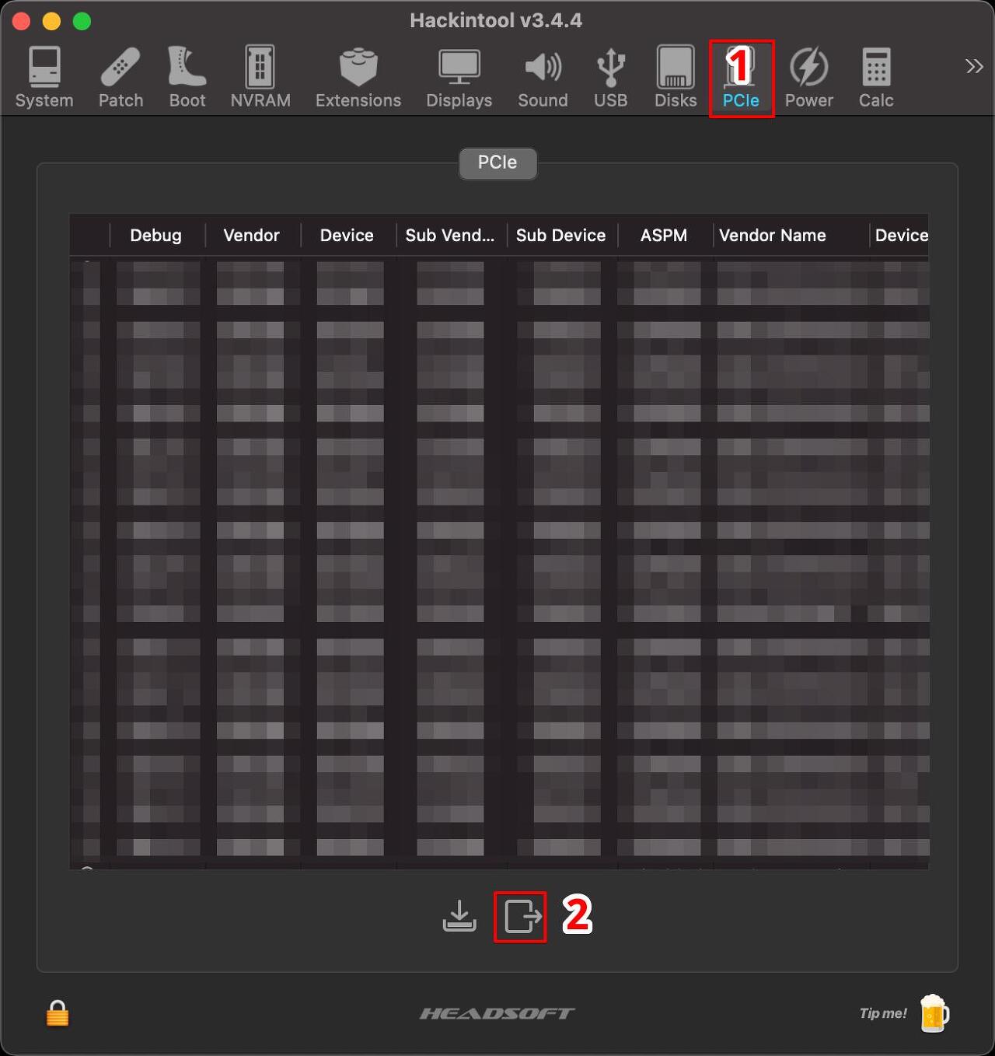Click the Headsoft logo link
The height and width of the screenshot is (1056, 995).
(x=497, y=1013)
